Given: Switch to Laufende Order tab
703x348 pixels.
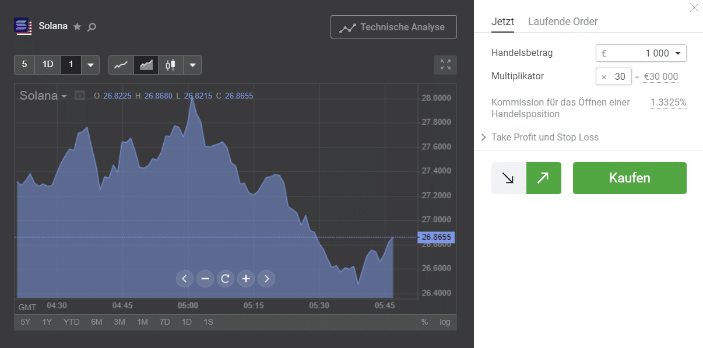Looking at the screenshot, I should pyautogui.click(x=563, y=22).
